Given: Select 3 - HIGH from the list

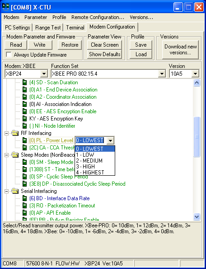Looking at the screenshot, I should coord(95,166).
